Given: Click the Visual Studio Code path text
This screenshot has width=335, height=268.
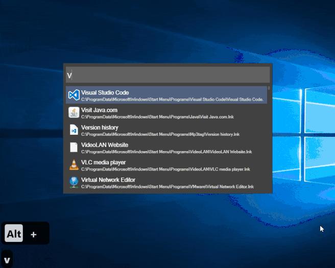Looking at the screenshot, I should pos(172,100).
